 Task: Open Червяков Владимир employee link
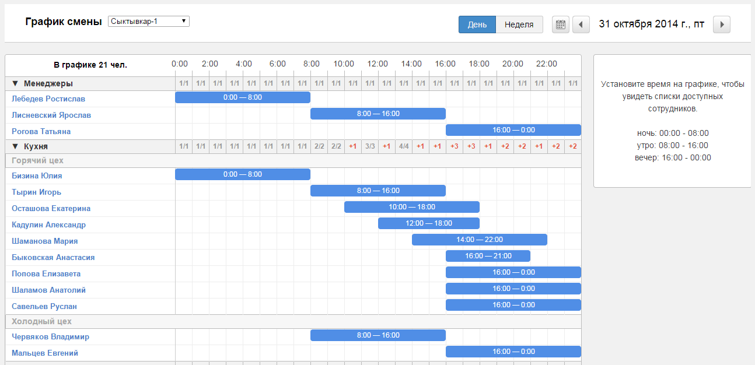tap(50, 336)
